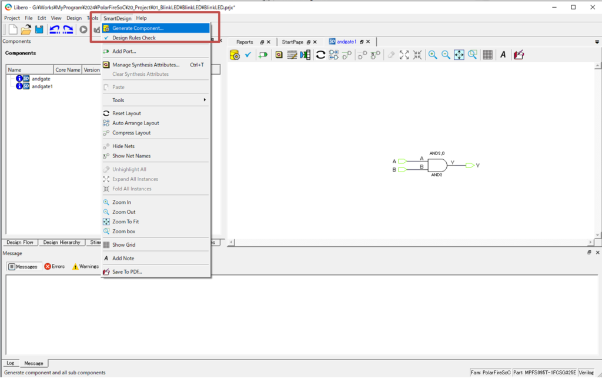Toggle the Messages filter button
The width and height of the screenshot is (602, 379).
(x=23, y=267)
